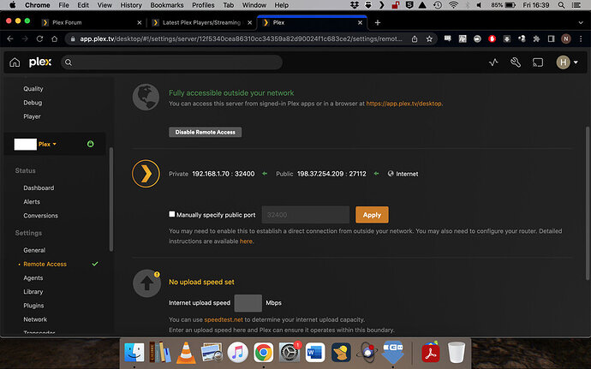Image resolution: width=591 pixels, height=369 pixels.
Task: Open Quality settings
Action: [x=33, y=88]
